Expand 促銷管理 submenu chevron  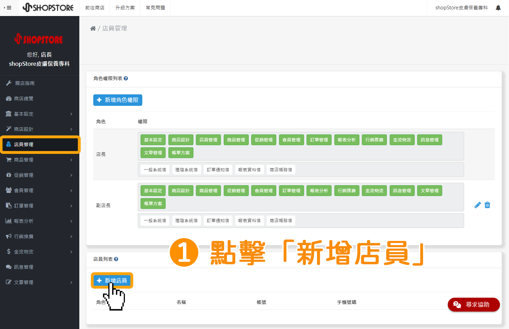[x=71, y=175]
